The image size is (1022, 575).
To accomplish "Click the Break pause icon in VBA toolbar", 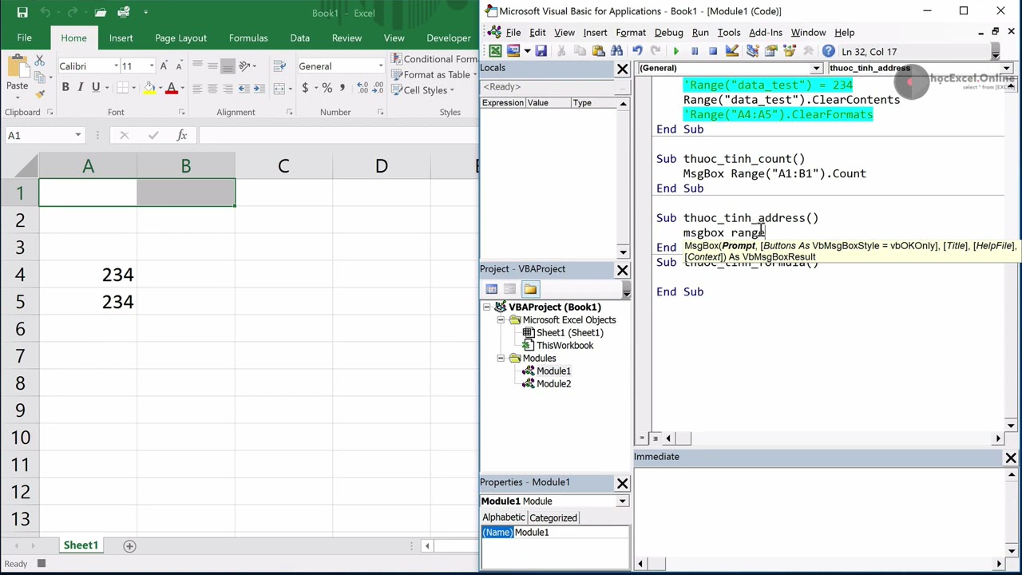I will 695,51.
